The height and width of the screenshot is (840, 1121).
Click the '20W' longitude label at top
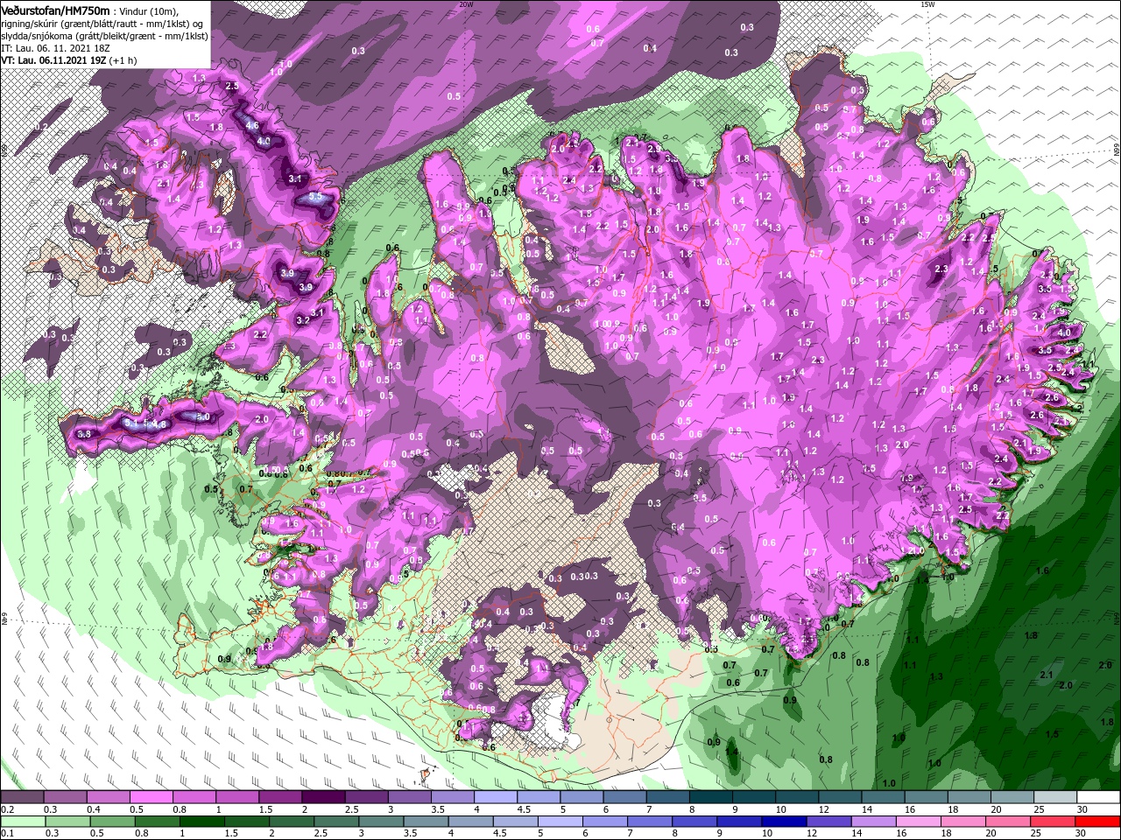[x=467, y=4]
